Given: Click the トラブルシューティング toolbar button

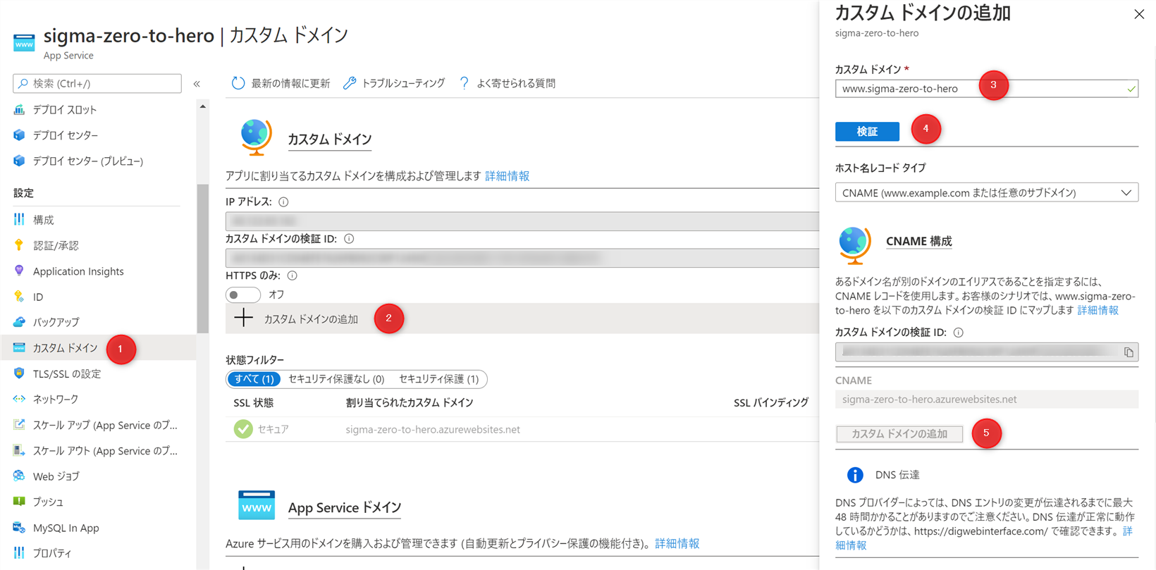Looking at the screenshot, I should pos(394,83).
